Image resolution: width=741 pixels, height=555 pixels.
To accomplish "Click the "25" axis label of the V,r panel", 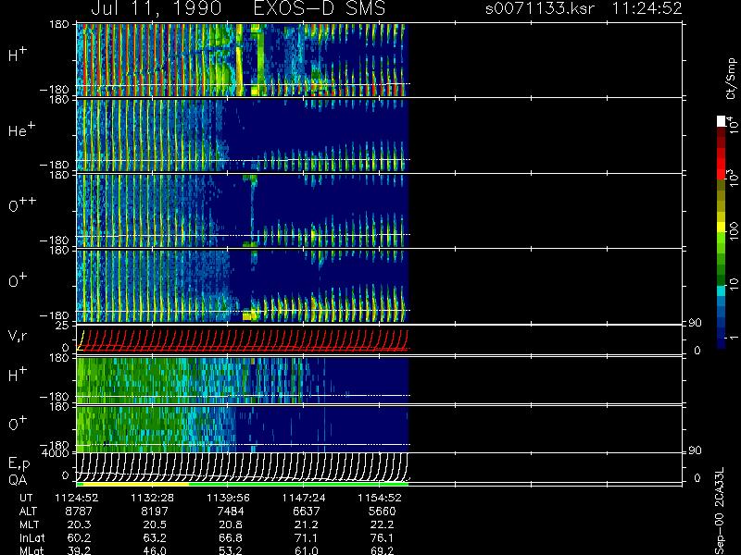I will click(64, 326).
